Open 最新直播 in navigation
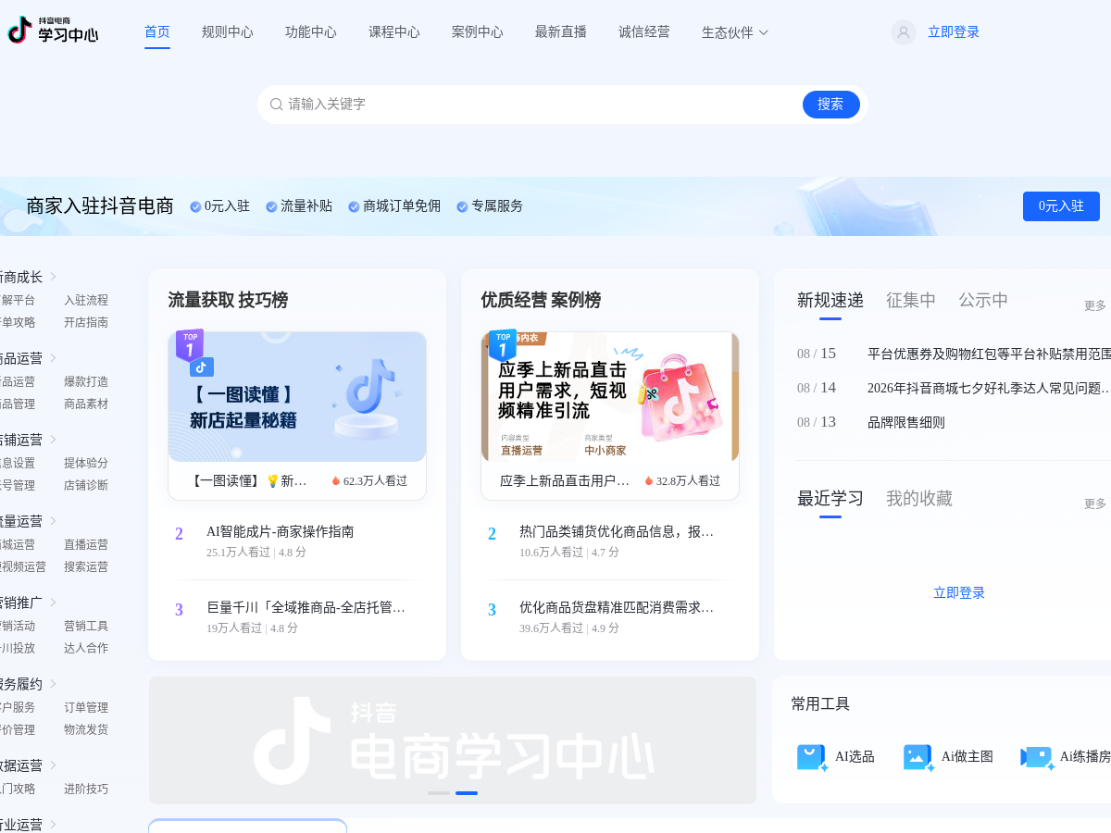The image size is (1111, 833). pos(561,32)
